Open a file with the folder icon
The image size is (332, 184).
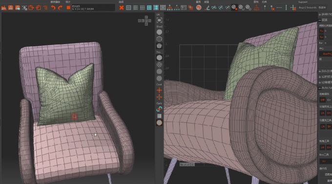pos(3,8)
